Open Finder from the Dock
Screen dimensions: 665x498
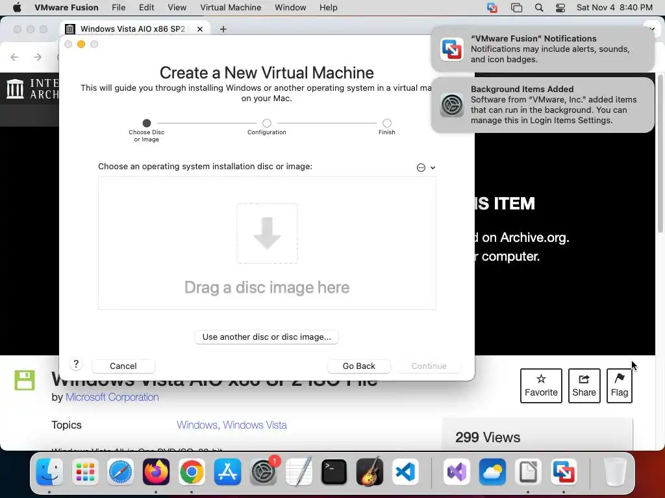click(x=49, y=472)
